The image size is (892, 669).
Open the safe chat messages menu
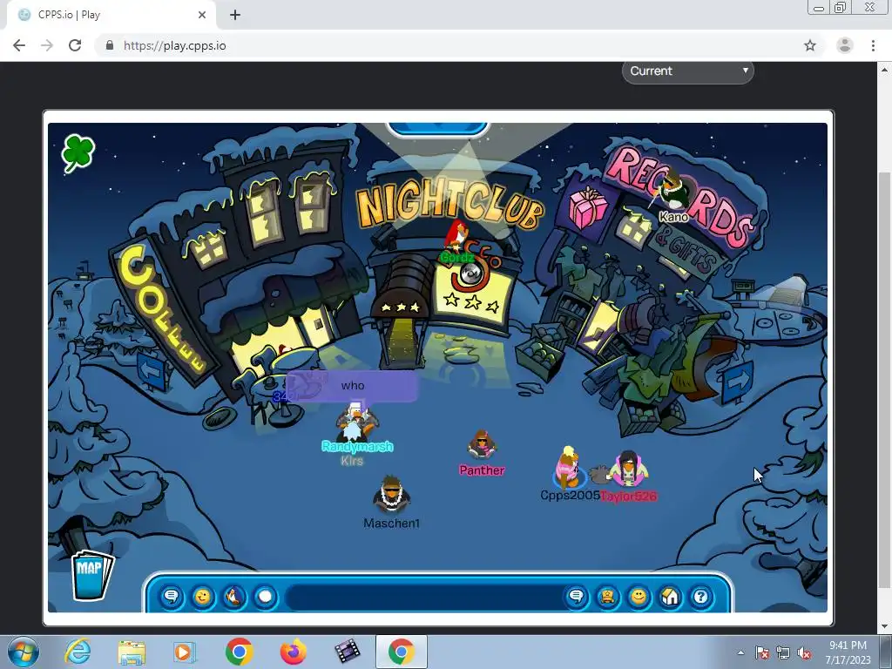[172, 597]
